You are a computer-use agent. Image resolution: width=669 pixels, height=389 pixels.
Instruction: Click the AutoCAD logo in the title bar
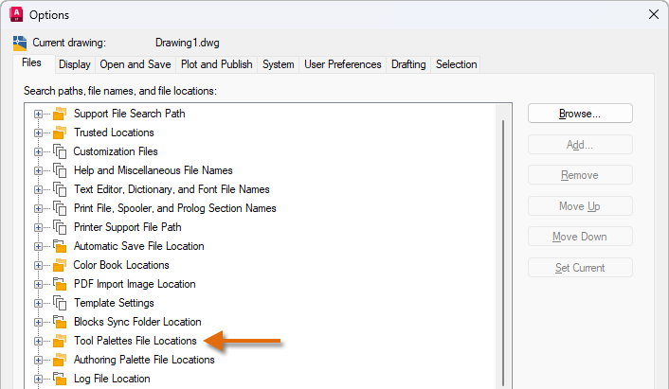click(x=16, y=14)
